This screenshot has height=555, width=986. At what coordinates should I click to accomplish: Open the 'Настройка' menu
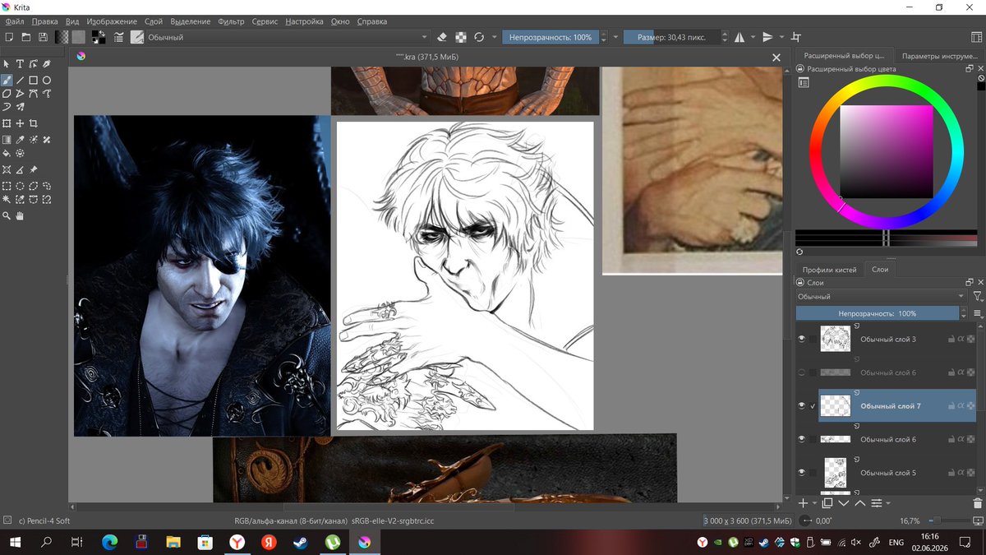click(x=305, y=21)
